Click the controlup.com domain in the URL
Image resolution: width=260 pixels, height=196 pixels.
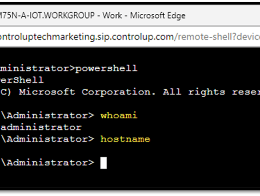click(x=142, y=37)
